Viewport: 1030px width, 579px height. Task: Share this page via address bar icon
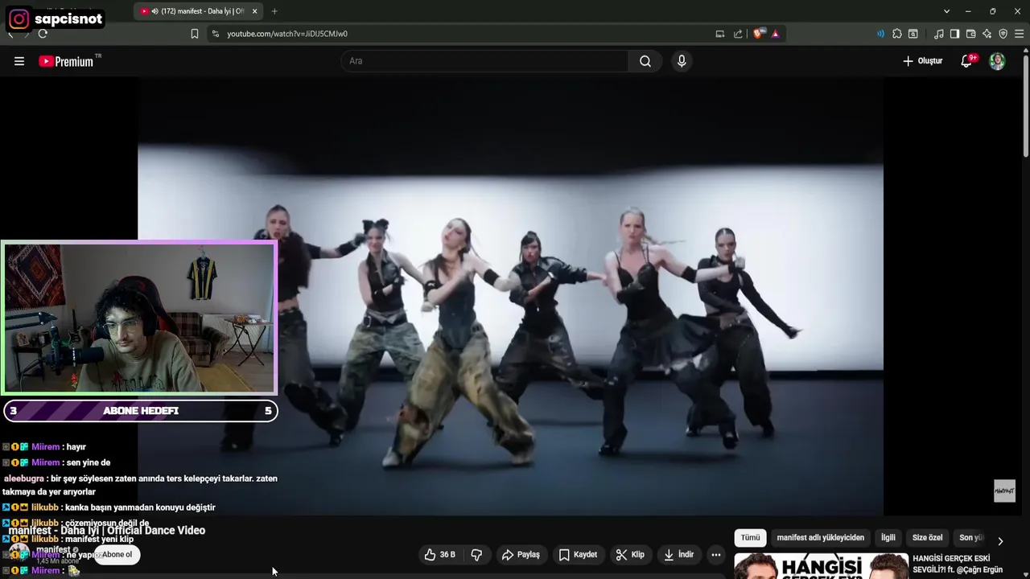click(x=738, y=34)
